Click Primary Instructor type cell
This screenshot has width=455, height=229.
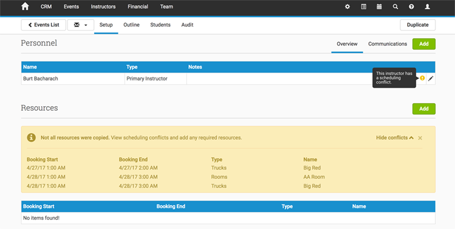155,78
